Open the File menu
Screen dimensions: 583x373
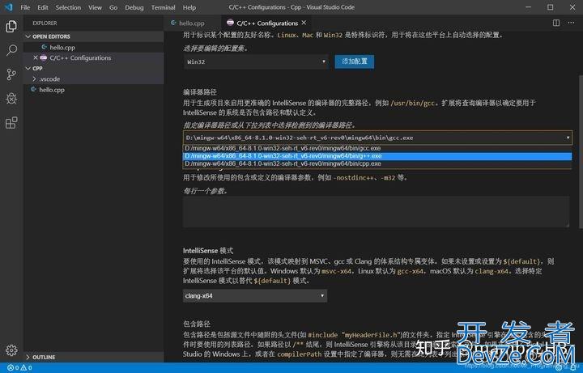(25, 7)
